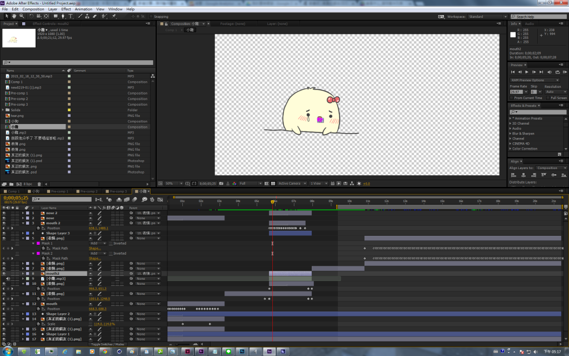
Task: Hide the nose 2 layer
Action: [4, 213]
